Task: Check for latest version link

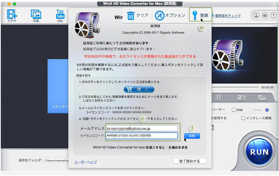Action: pos(228,16)
